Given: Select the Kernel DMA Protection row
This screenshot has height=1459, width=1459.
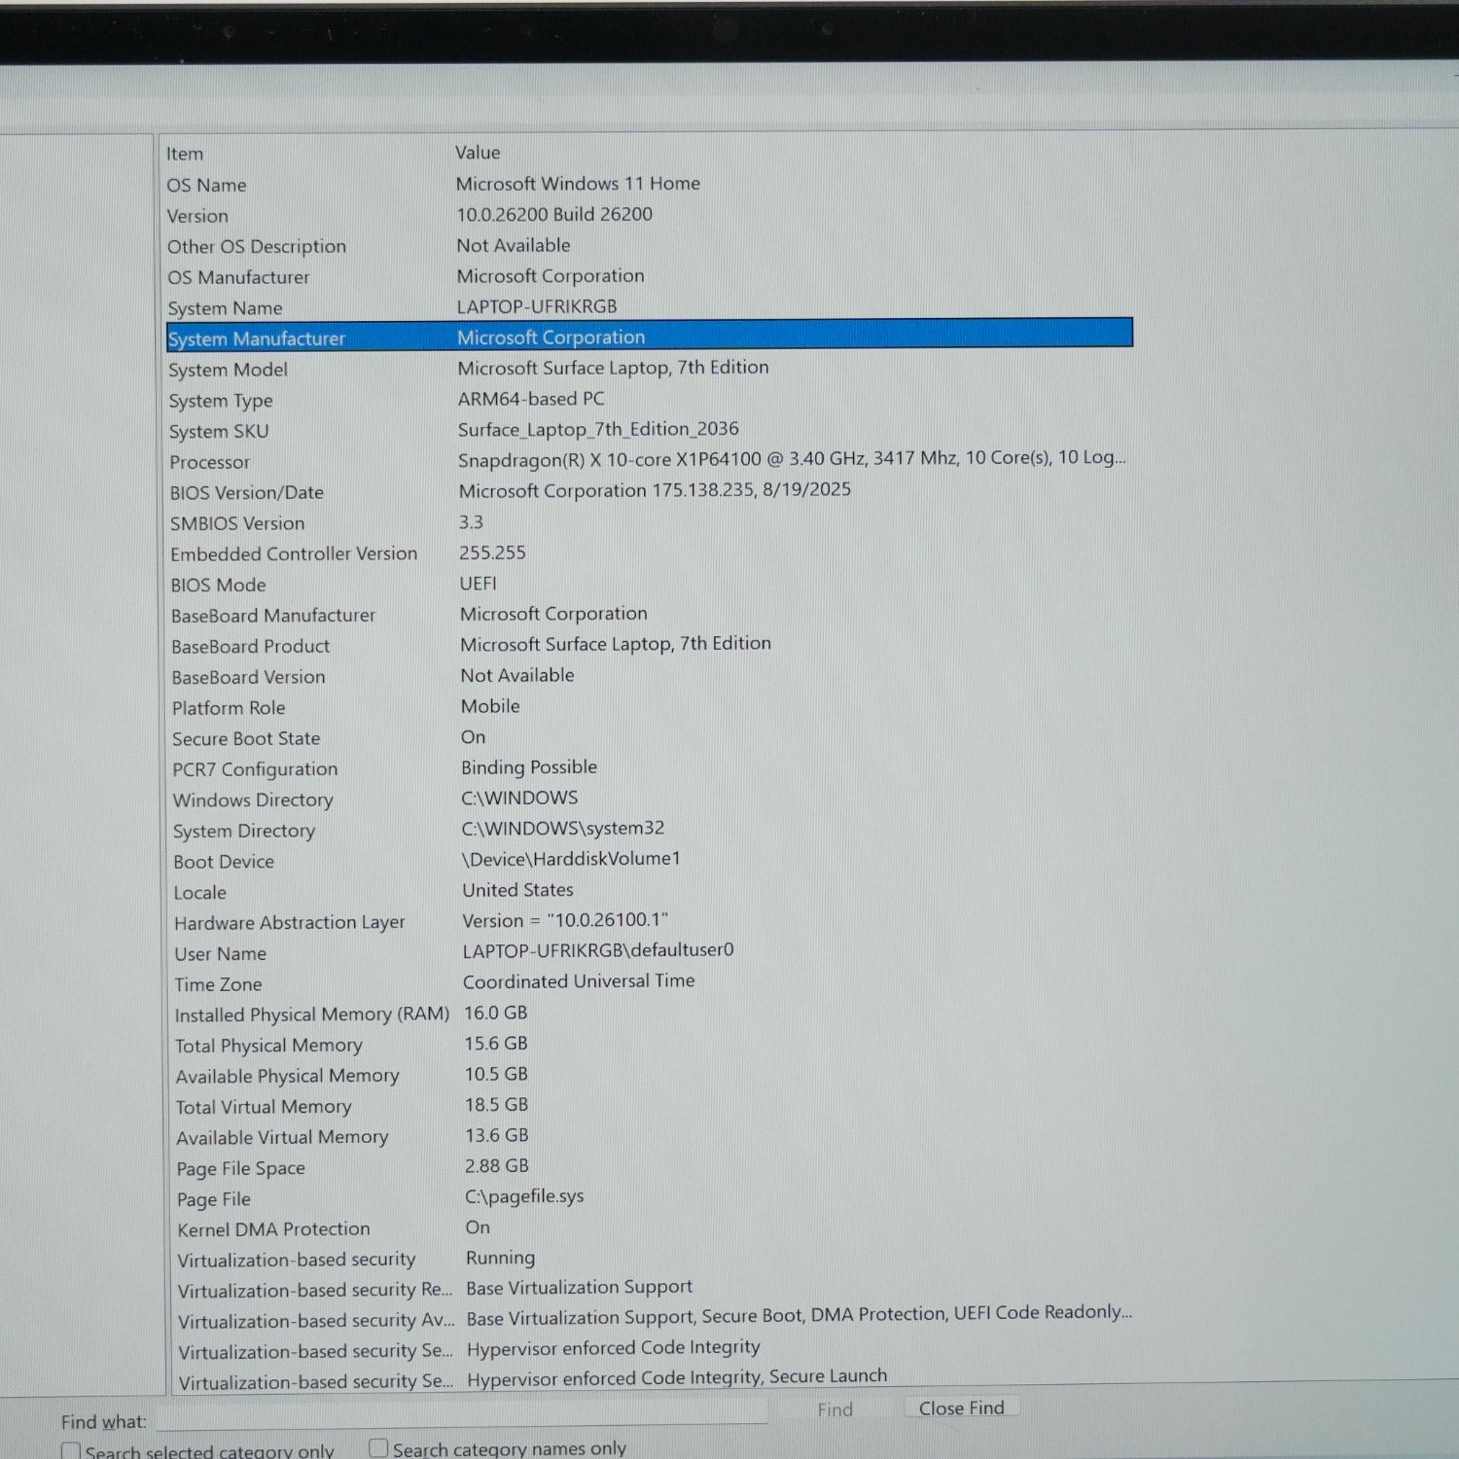Looking at the screenshot, I should pos(656,1228).
